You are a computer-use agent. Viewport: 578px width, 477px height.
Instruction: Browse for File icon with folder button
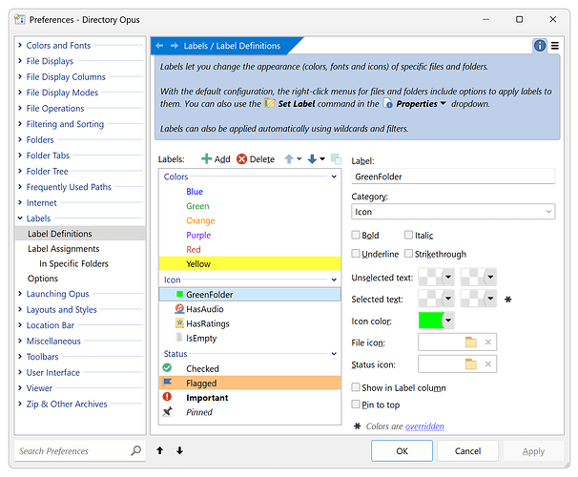click(x=471, y=342)
